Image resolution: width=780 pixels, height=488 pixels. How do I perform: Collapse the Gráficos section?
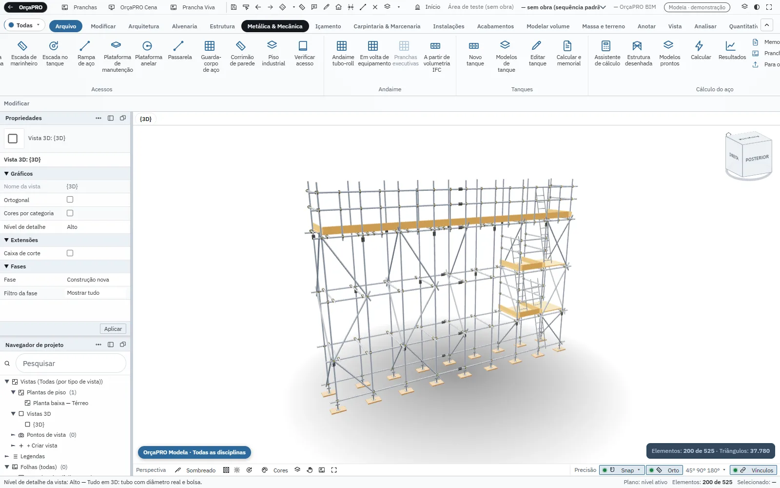coord(7,174)
